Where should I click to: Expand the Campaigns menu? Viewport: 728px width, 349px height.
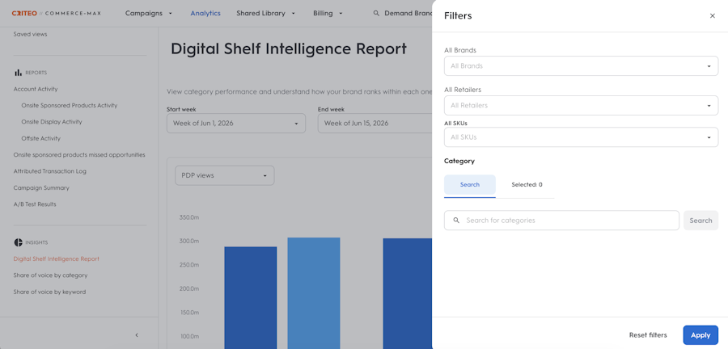(149, 14)
